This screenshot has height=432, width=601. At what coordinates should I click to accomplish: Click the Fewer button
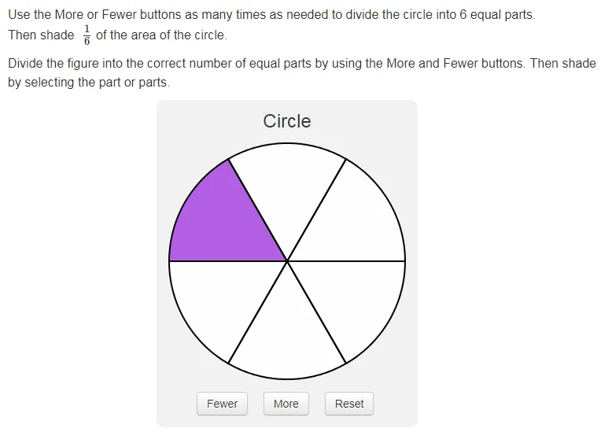point(223,404)
